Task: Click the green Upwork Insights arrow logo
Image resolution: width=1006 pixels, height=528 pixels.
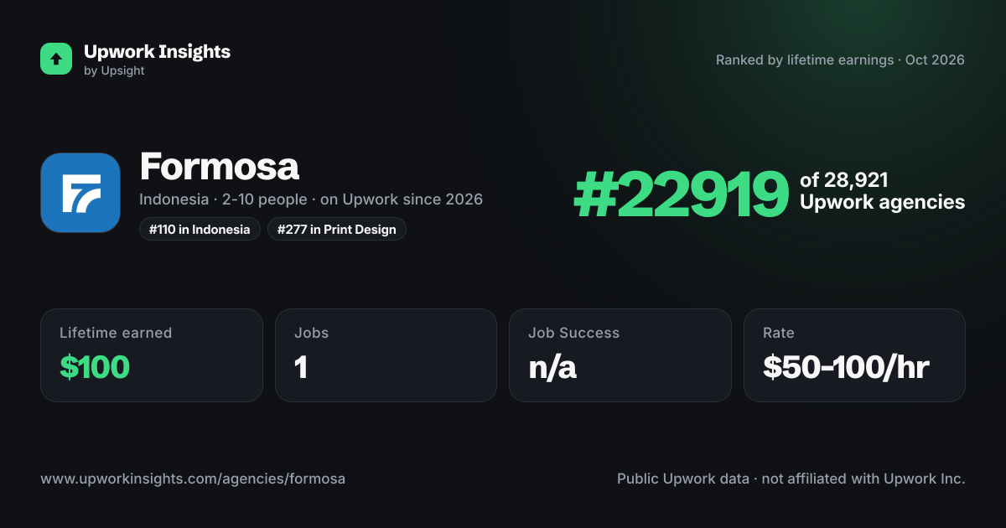Action: click(56, 59)
